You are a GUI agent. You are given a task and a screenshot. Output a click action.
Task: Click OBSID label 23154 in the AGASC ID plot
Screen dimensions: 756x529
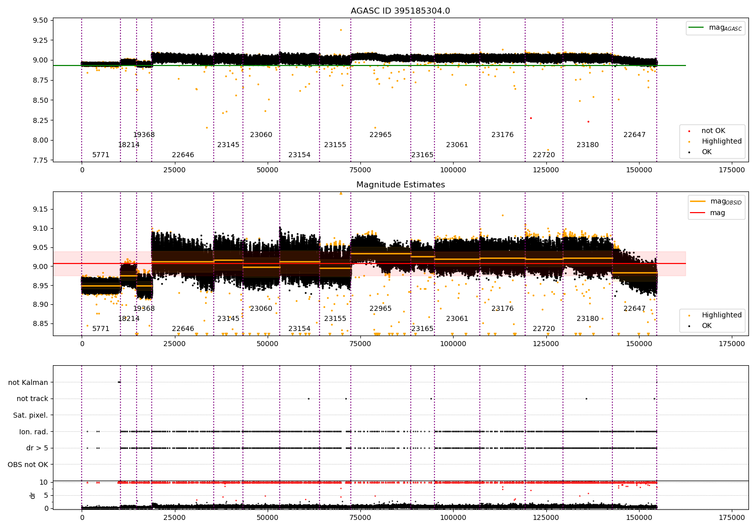click(x=299, y=155)
